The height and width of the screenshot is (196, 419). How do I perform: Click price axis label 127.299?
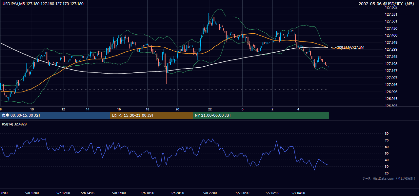coord(391,50)
